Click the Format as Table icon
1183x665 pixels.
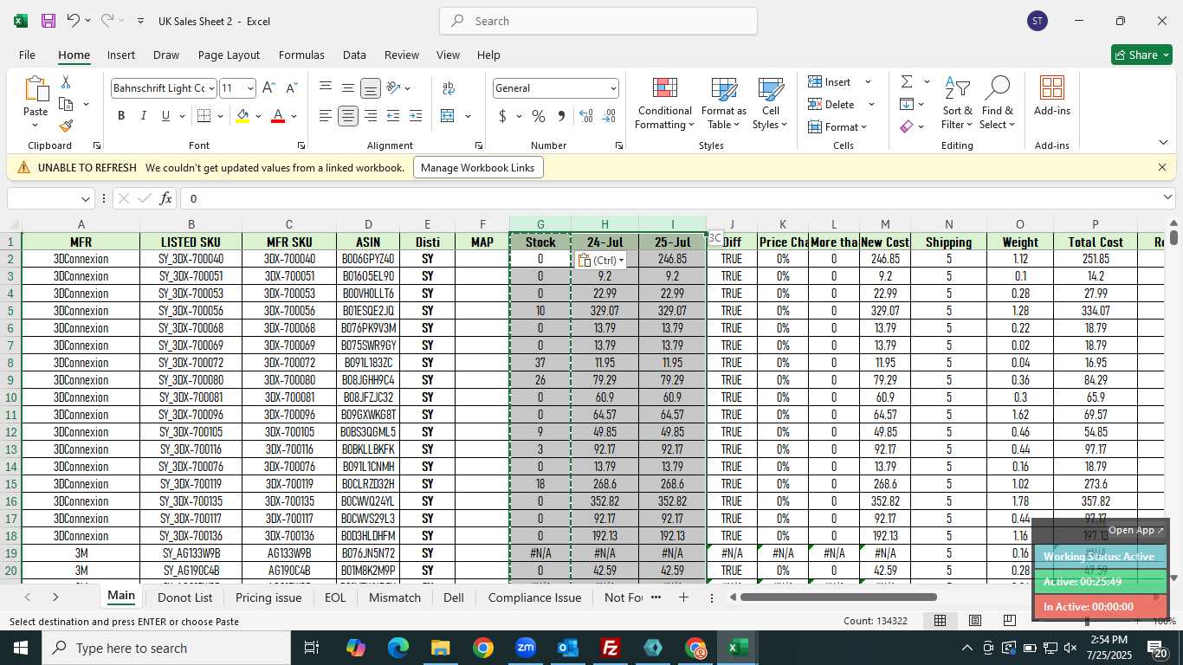[724, 89]
